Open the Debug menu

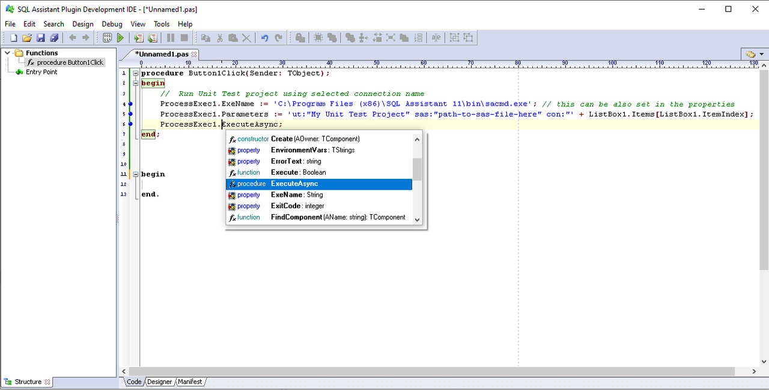(112, 24)
